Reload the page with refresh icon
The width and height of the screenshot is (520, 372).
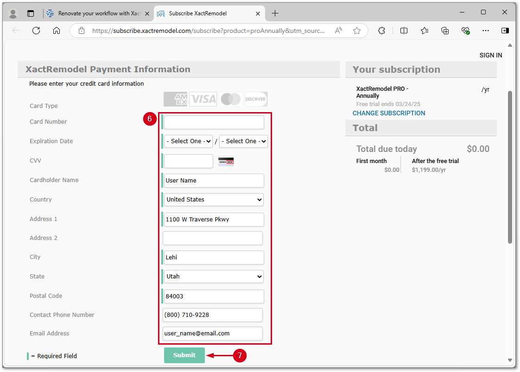tap(36, 31)
